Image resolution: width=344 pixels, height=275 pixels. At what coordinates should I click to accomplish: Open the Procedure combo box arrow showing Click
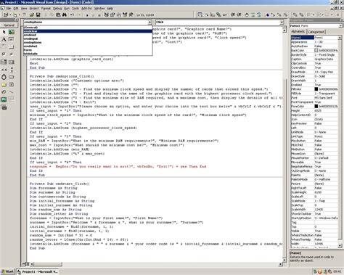(x=282, y=22)
